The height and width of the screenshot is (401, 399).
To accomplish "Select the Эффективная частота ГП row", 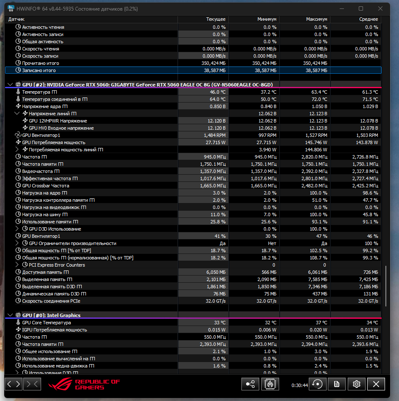I will pyautogui.click(x=193, y=178).
